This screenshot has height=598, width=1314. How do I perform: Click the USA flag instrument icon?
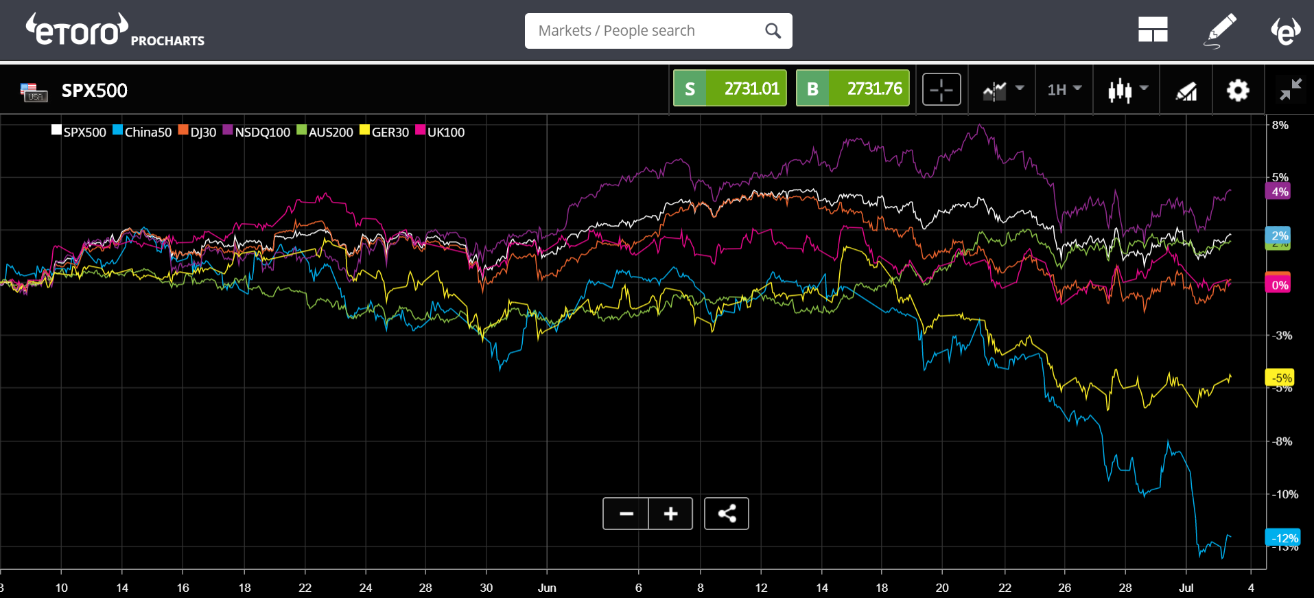[33, 91]
